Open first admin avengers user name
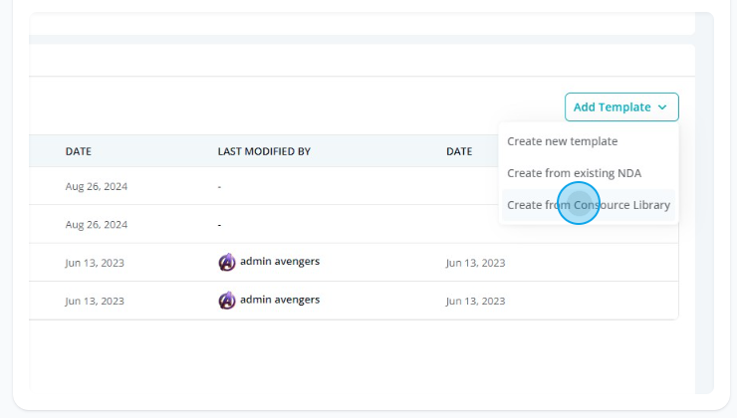Screen dimensions: 737x418 [280, 261]
